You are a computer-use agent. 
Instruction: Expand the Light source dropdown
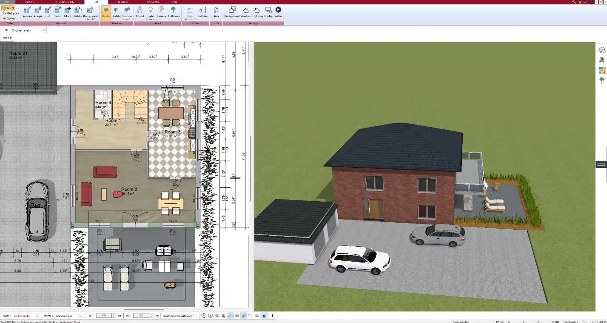click(150, 12)
